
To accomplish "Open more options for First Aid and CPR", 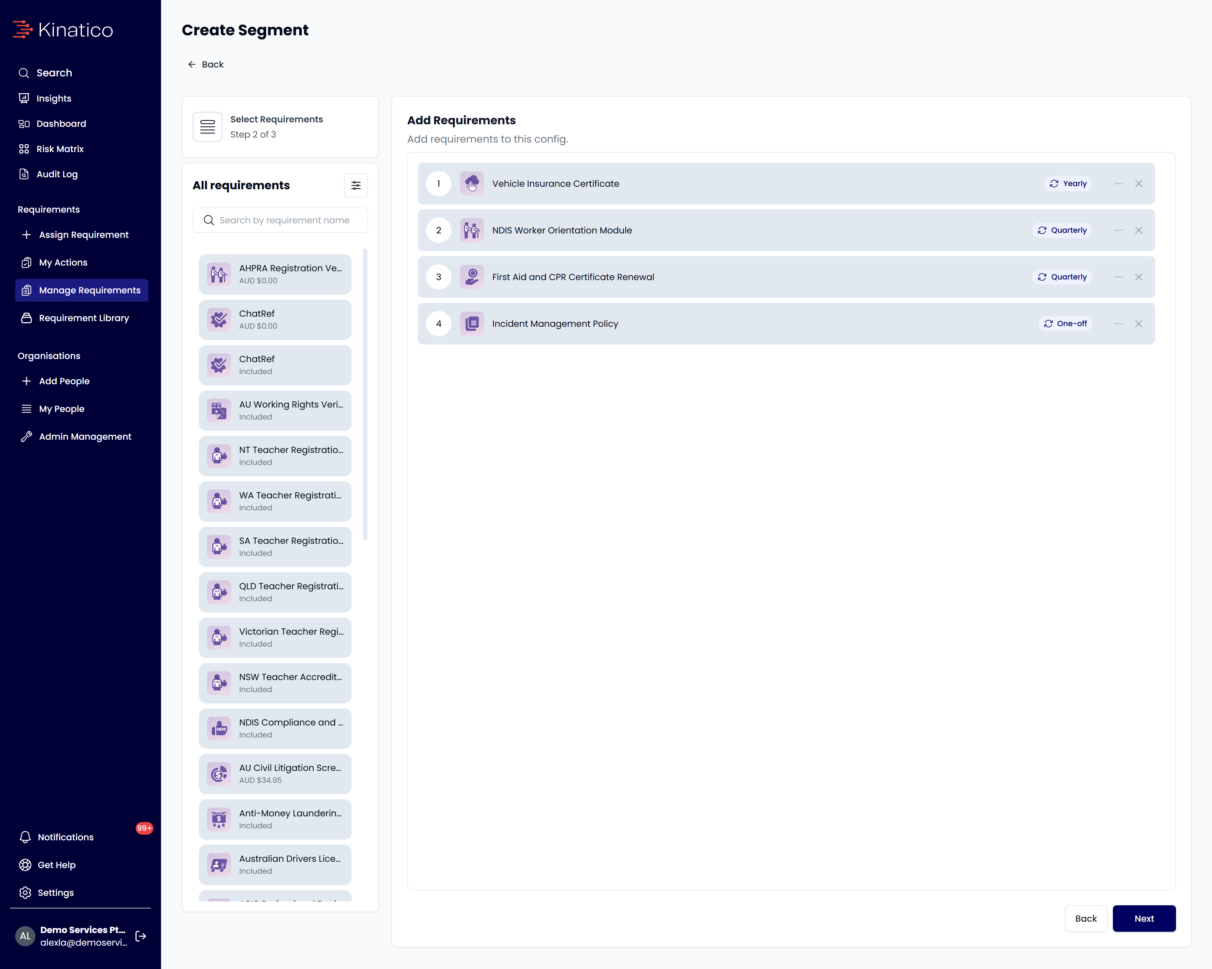I will point(1118,277).
